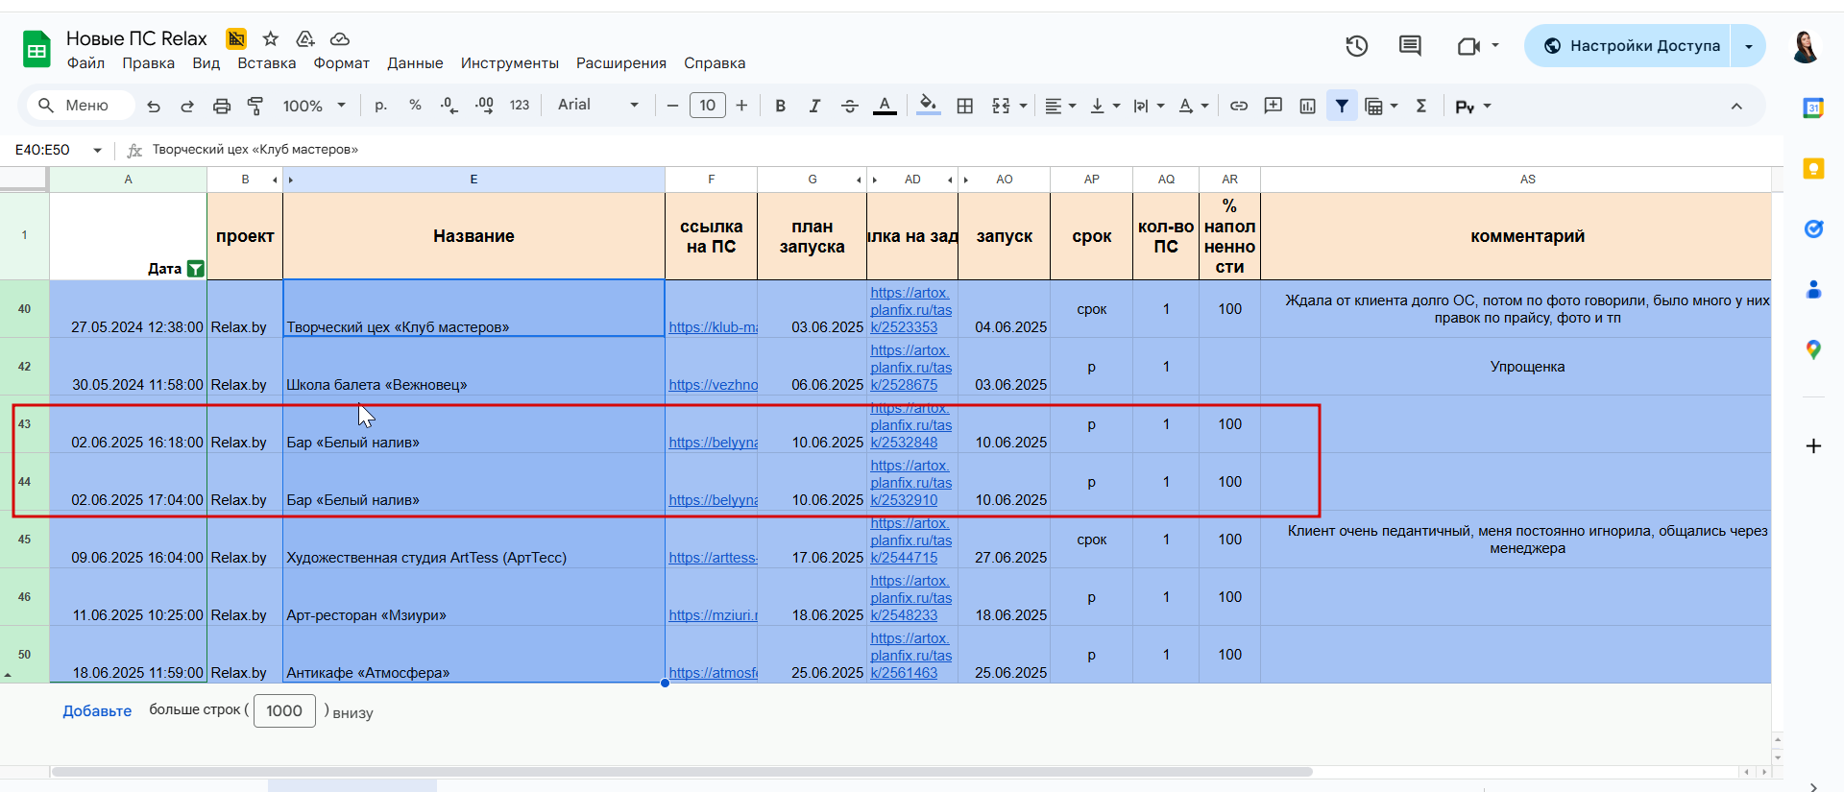Open Maps side panel icon
Screen dimensions: 1844x792
pos(1813,349)
